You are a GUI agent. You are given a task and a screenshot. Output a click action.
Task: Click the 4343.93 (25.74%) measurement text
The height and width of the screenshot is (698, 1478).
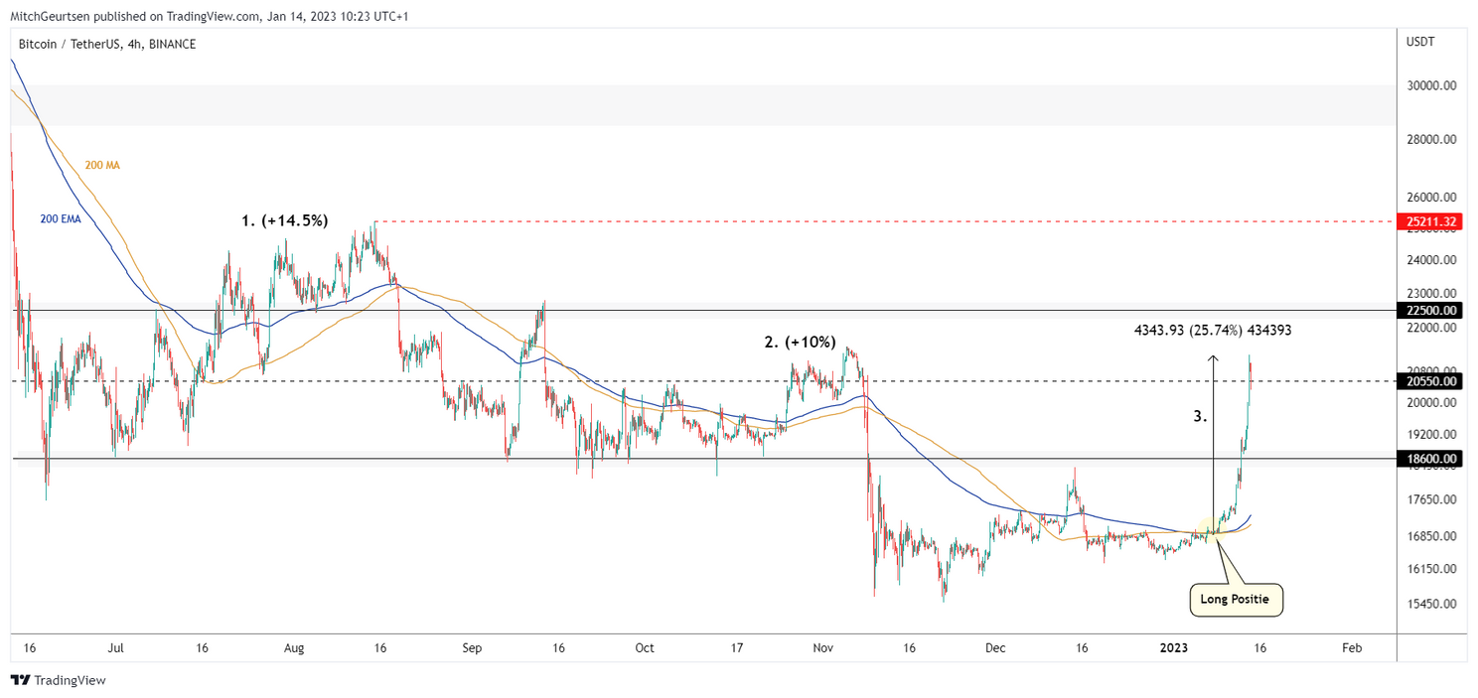1213,330
